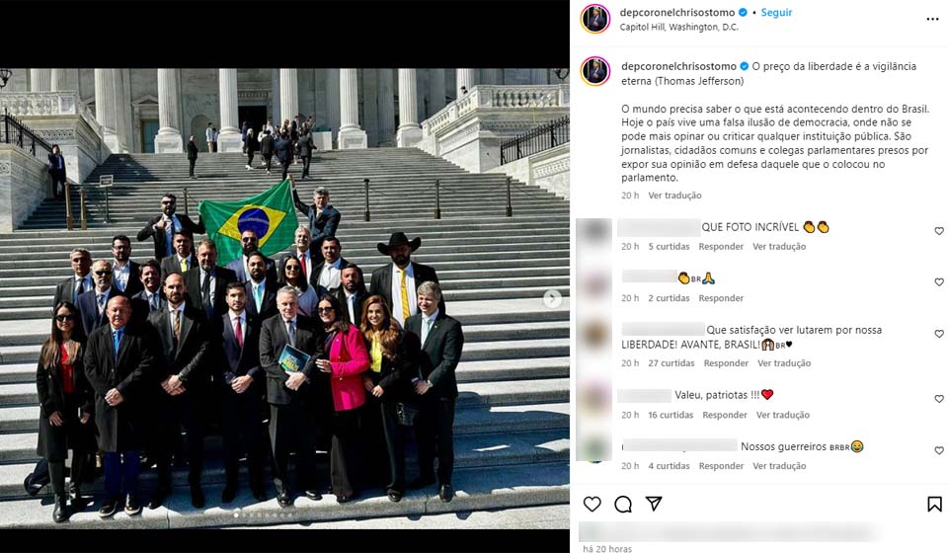Expand caption translation with Ver tradução
Screen dimensions: 948x553
pyautogui.click(x=674, y=196)
